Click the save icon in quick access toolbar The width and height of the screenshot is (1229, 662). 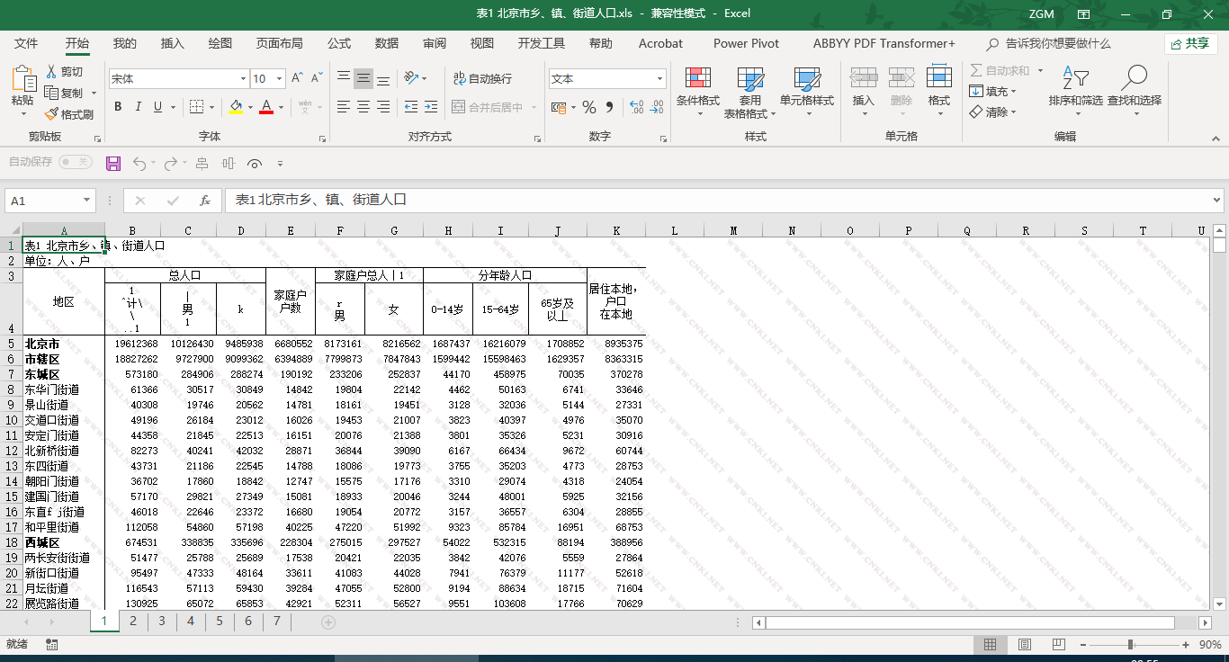113,163
